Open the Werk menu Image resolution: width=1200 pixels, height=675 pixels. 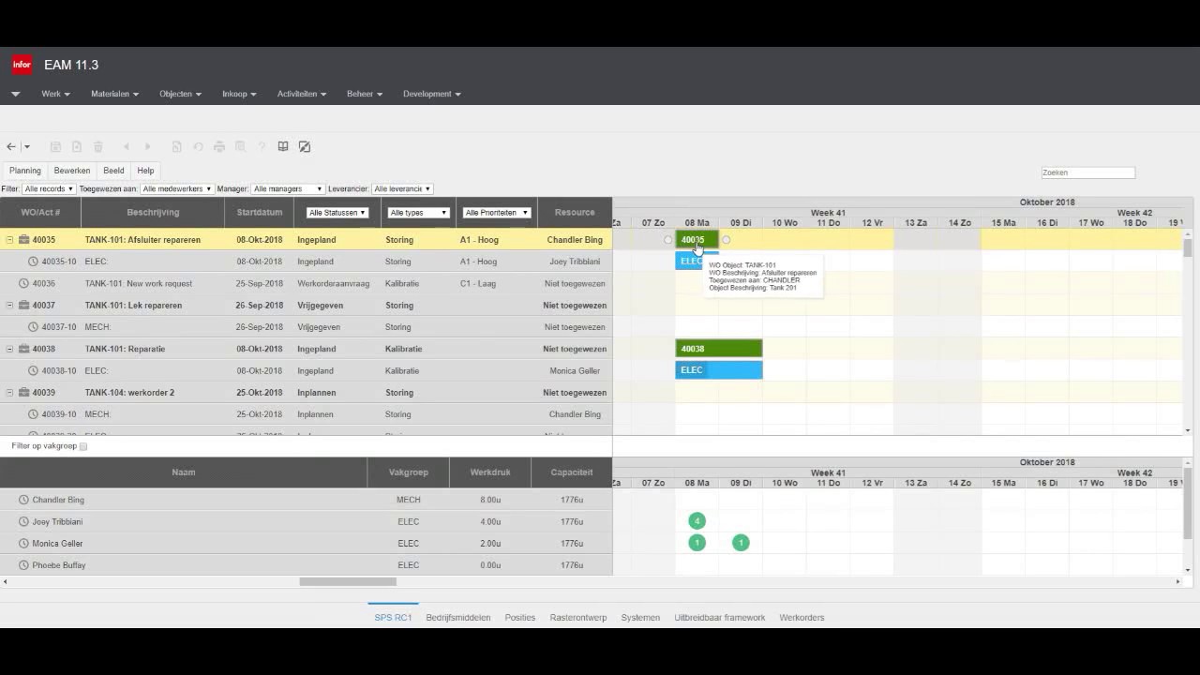point(55,94)
